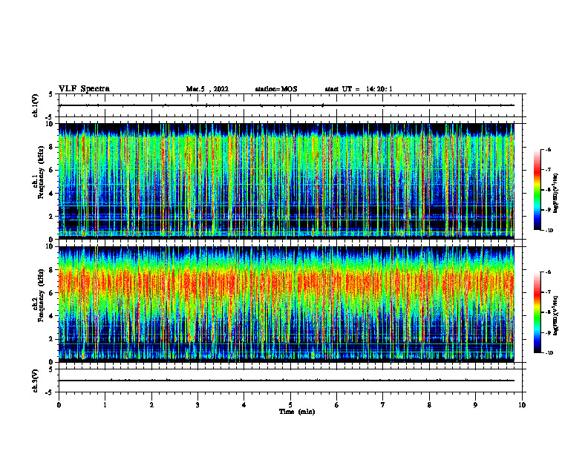The height and width of the screenshot is (454, 588).
Task: Click the "-6" label on ch.1 color bar
Action: point(548,149)
